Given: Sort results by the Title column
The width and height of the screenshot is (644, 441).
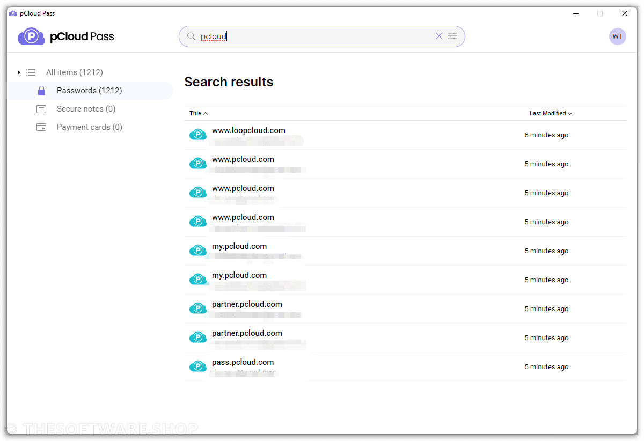Looking at the screenshot, I should (x=199, y=113).
